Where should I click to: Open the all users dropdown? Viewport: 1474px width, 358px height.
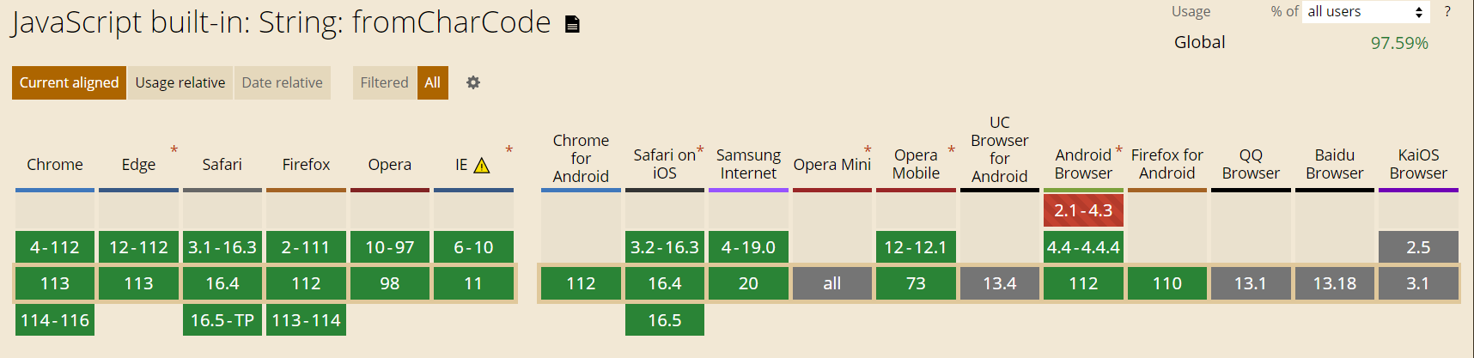point(1366,12)
